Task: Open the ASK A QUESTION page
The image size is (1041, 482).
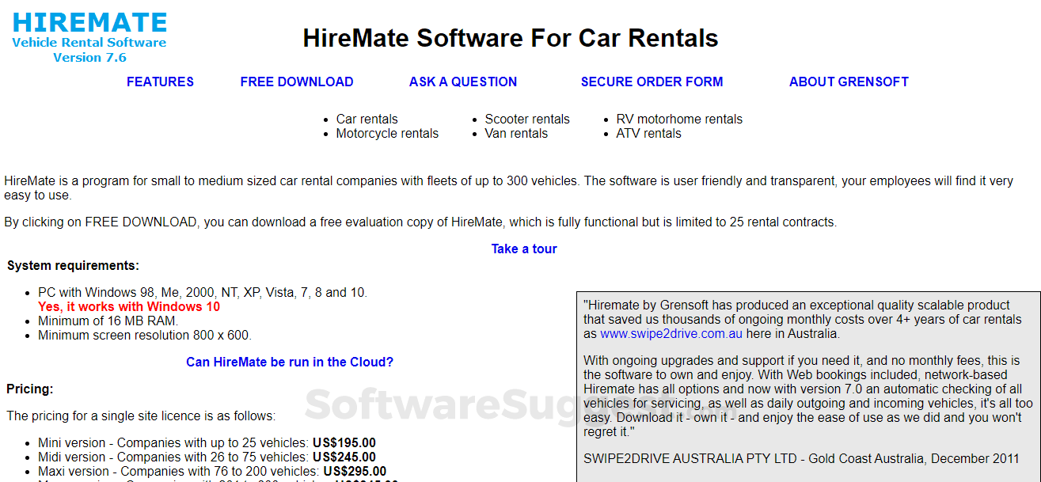Action: click(463, 82)
